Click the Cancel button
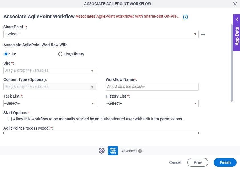The width and height of the screenshot is (240, 169). point(175,162)
